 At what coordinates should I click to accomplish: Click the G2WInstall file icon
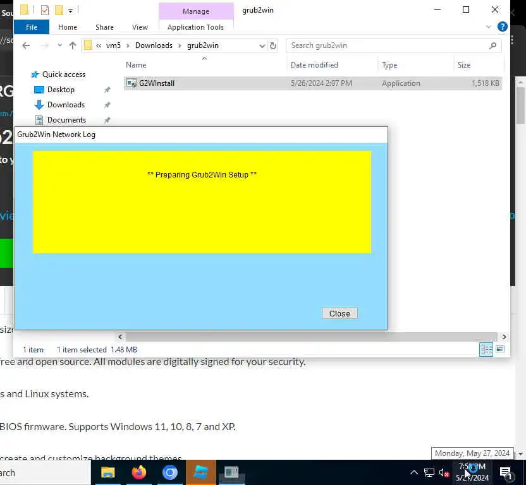point(131,83)
